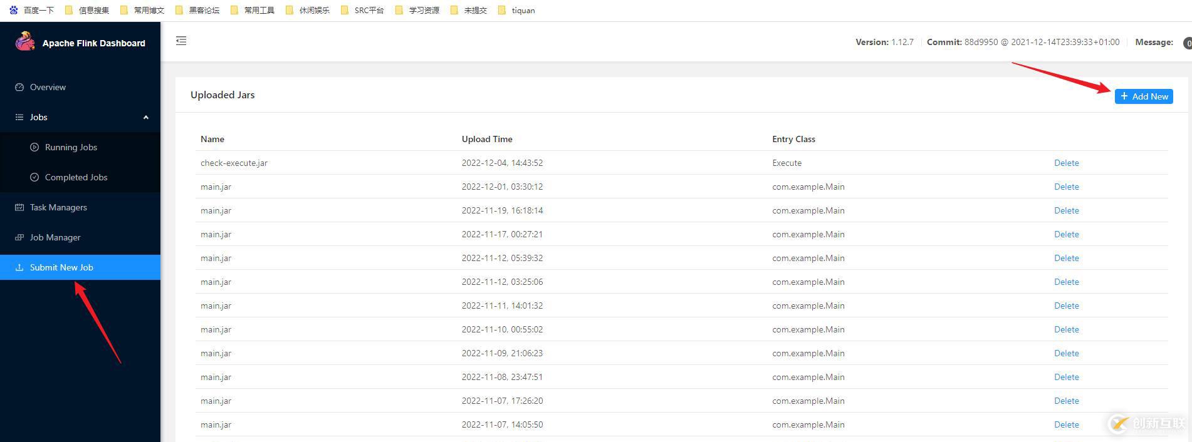Delete main.jar uploaded 2022-11-09, 21:06:23
The height and width of the screenshot is (442, 1192).
1067,353
